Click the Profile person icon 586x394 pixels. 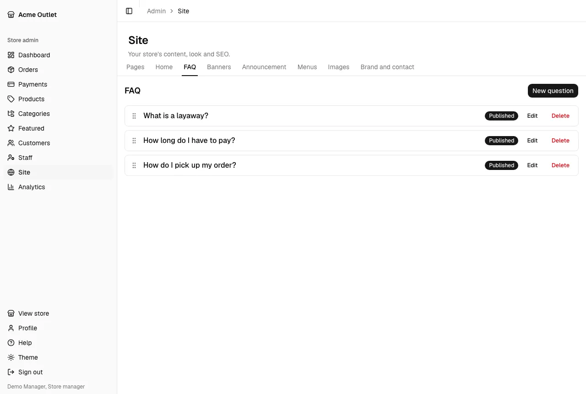click(x=11, y=328)
